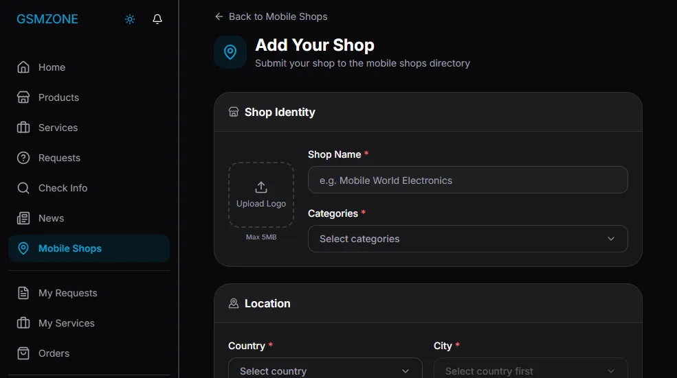Image resolution: width=677 pixels, height=378 pixels.
Task: Expand the Select categories dropdown
Action: click(x=467, y=239)
